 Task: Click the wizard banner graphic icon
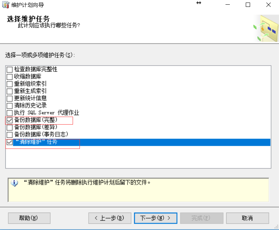tap(266, 29)
